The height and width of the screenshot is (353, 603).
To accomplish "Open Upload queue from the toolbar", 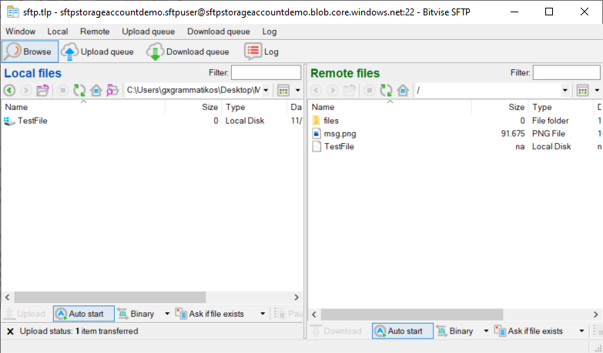I will tap(97, 52).
